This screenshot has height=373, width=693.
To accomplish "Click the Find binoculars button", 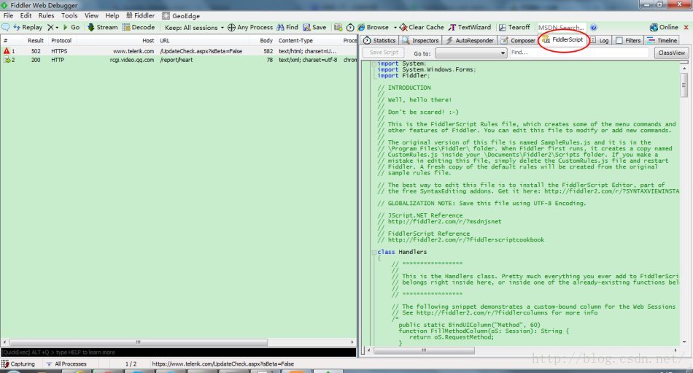I will pos(287,28).
